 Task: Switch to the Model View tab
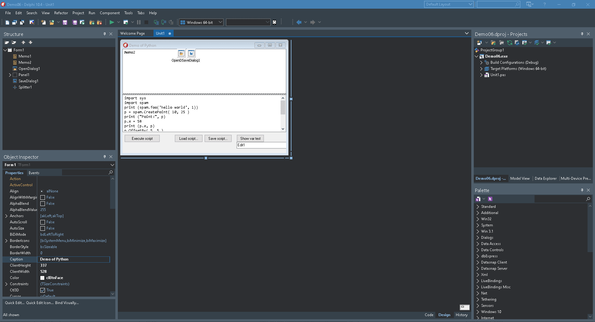click(520, 178)
